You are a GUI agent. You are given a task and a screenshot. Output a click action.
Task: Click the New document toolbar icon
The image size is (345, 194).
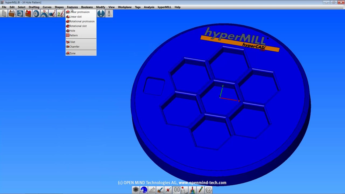point(4,13)
